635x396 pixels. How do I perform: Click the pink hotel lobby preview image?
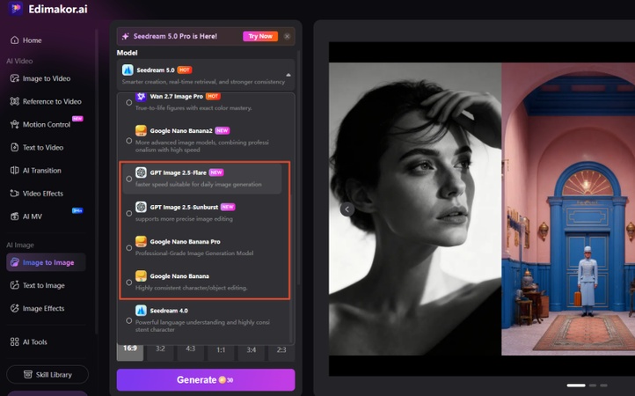[568, 209]
